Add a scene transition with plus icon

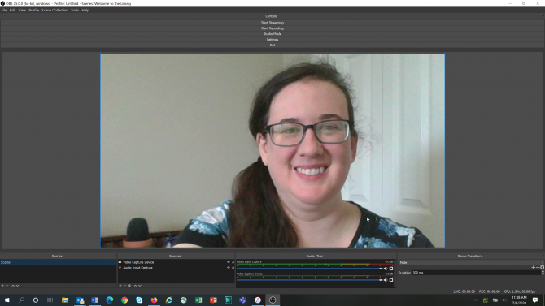point(533,268)
